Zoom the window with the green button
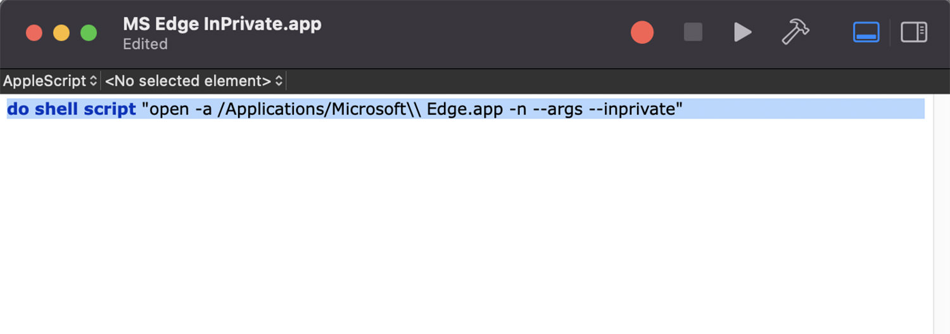The image size is (950, 334). 89,33
